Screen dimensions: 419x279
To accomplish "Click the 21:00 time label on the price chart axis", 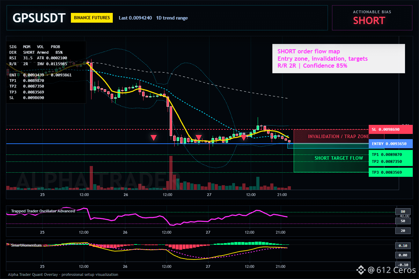I will tap(281, 195).
